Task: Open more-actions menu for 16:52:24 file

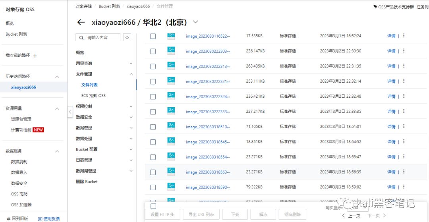Action: tap(404, 35)
